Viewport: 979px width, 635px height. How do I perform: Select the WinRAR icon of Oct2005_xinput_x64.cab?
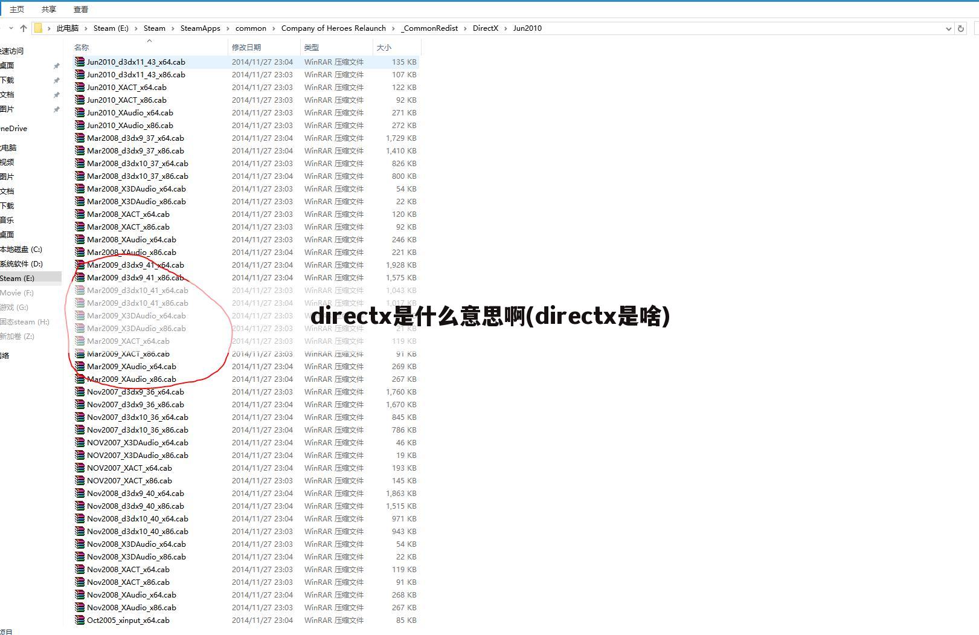79,620
